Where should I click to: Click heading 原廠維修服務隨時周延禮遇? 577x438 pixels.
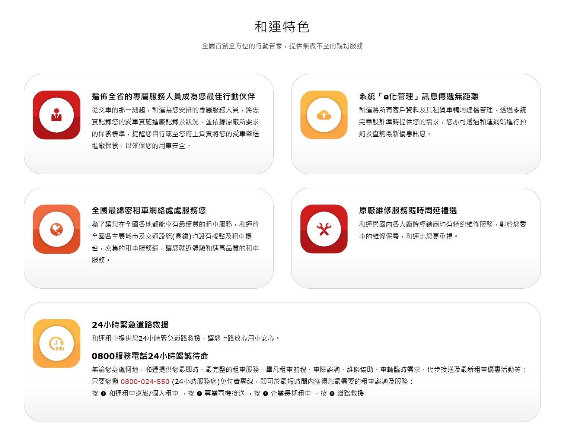point(408,210)
